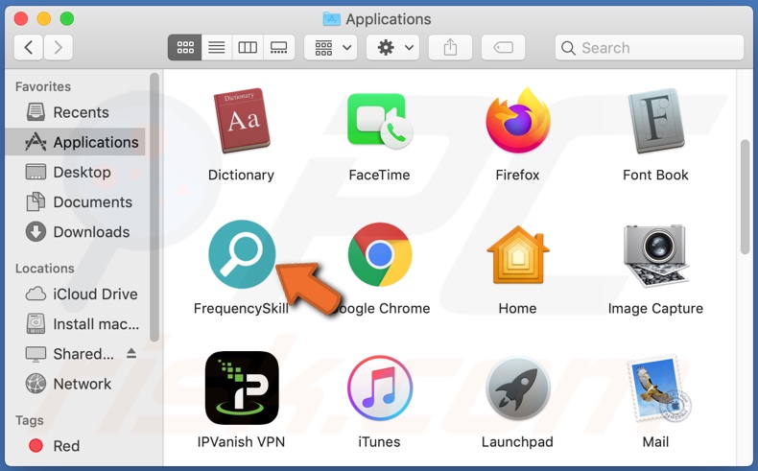Click into the Search field

tap(650, 47)
